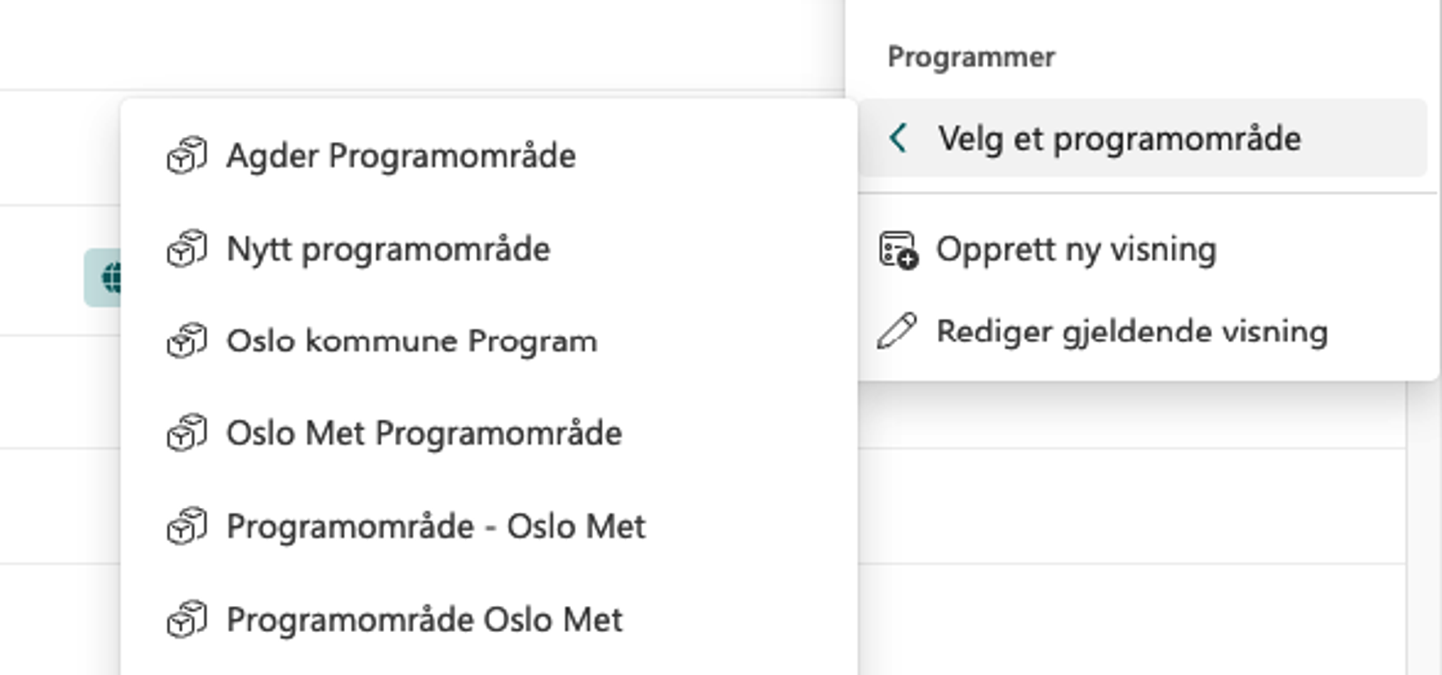The width and height of the screenshot is (1442, 675).
Task: Open the Velg et programområde submenu
Action: coord(1119,138)
